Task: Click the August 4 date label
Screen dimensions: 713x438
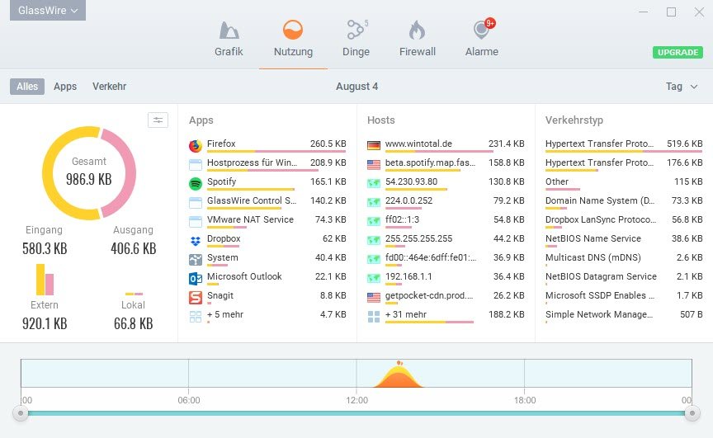Action: 357,87
